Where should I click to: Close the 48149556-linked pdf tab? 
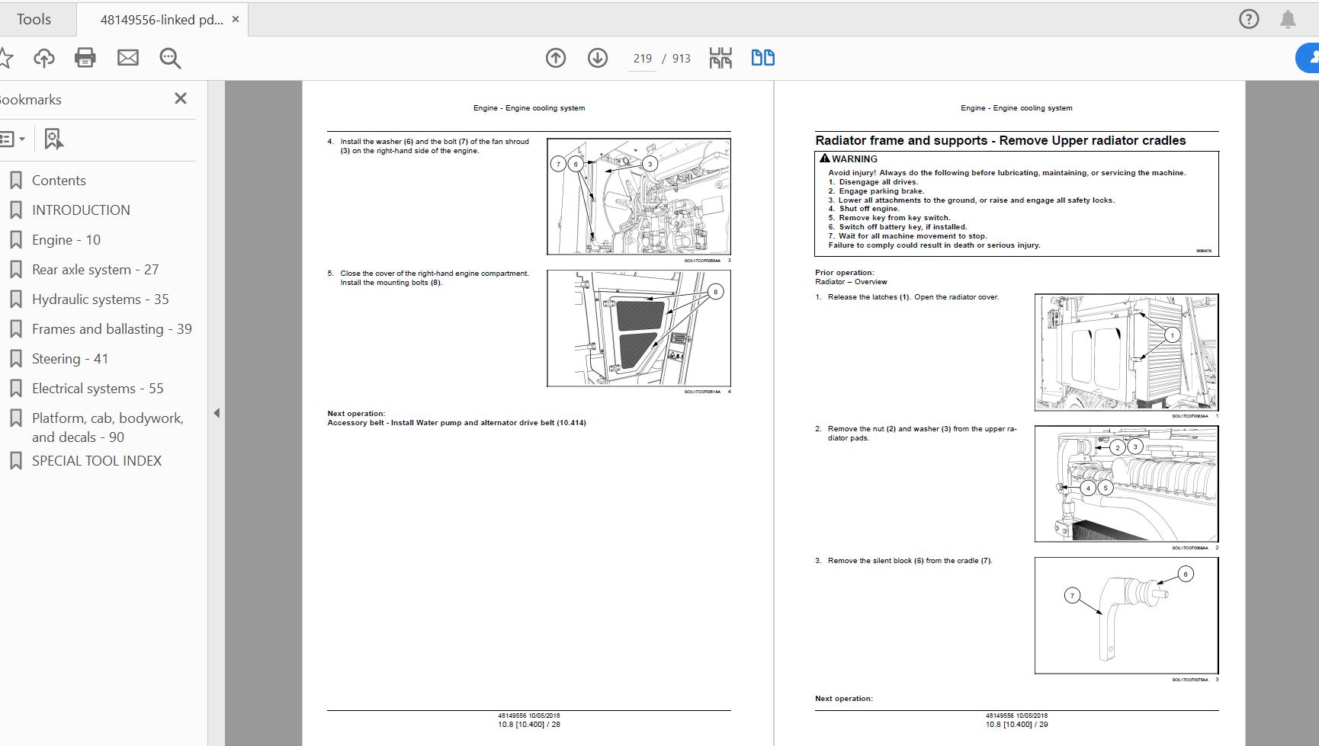coord(236,20)
